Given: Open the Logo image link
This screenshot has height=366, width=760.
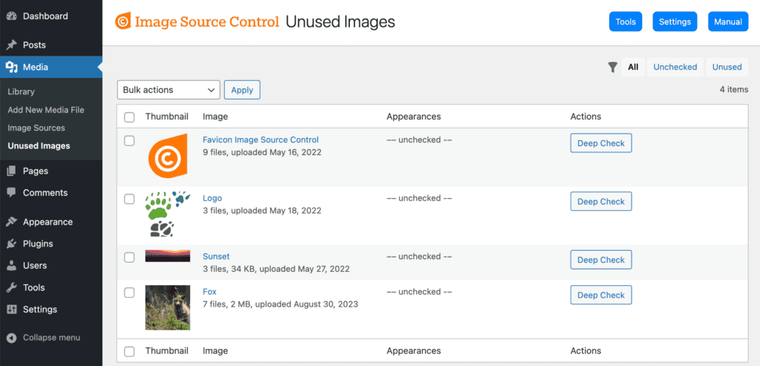Looking at the screenshot, I should [212, 198].
